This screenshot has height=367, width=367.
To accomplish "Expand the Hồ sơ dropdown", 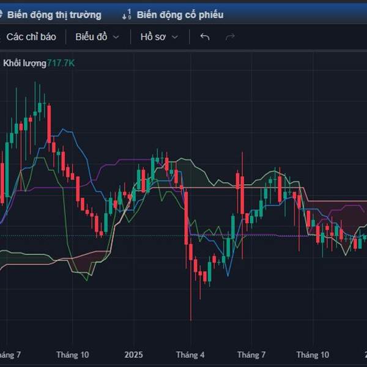I will [x=159, y=37].
